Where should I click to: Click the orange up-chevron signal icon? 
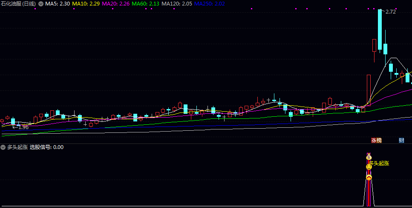click(x=369, y=177)
